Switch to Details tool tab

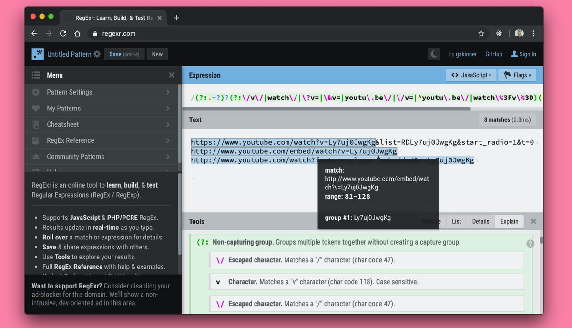pos(480,221)
